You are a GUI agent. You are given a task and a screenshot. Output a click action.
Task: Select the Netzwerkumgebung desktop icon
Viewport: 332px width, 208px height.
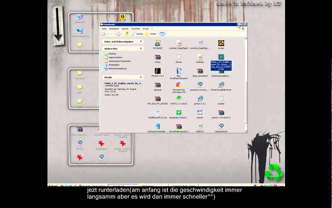click(x=80, y=33)
